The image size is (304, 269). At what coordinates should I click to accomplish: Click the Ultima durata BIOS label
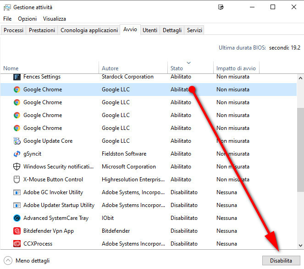click(x=242, y=48)
